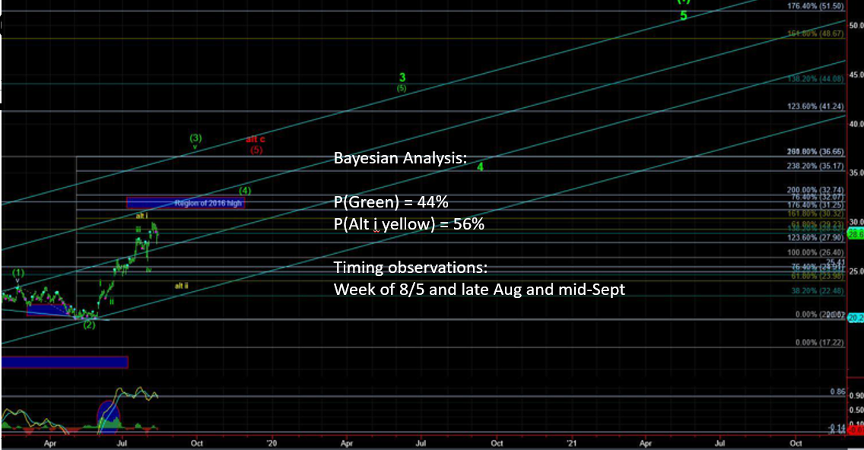Click the green current price tag on axis
The height and width of the screenshot is (450, 864).
pos(856,235)
